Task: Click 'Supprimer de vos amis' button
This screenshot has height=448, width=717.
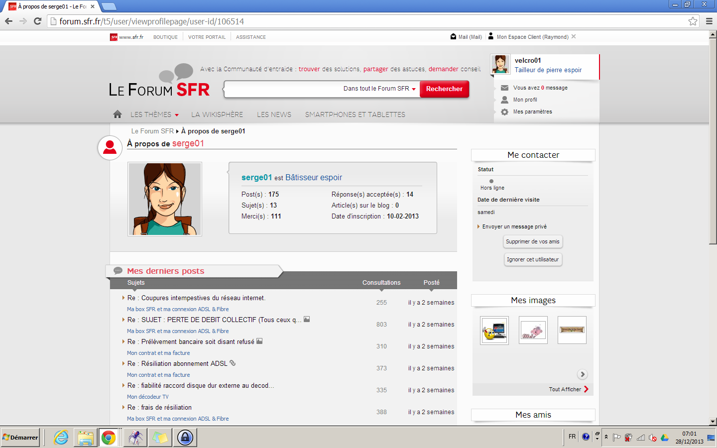Action: click(x=533, y=242)
